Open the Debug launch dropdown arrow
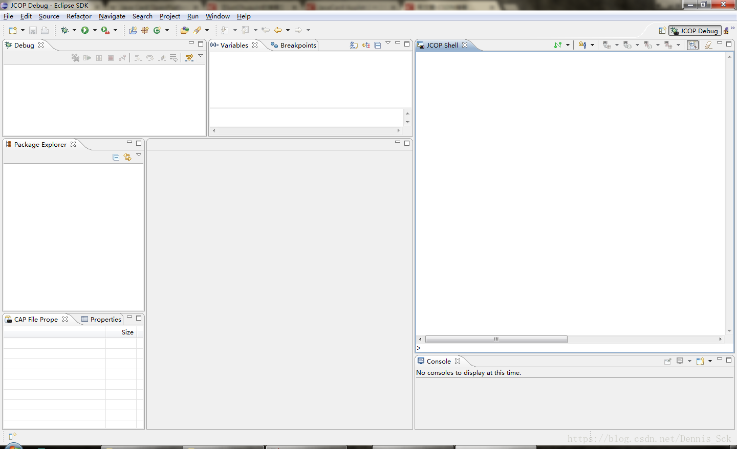The image size is (737, 449). tap(74, 31)
